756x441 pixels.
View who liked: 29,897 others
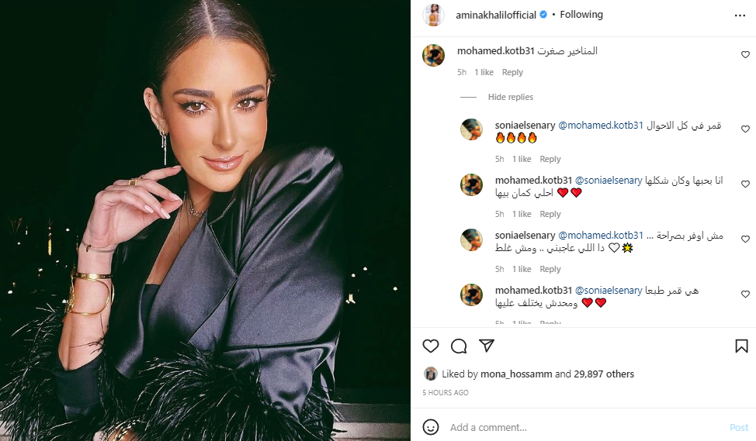[604, 374]
